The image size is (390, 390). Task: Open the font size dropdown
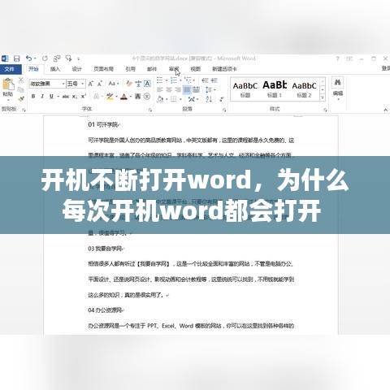click(83, 84)
